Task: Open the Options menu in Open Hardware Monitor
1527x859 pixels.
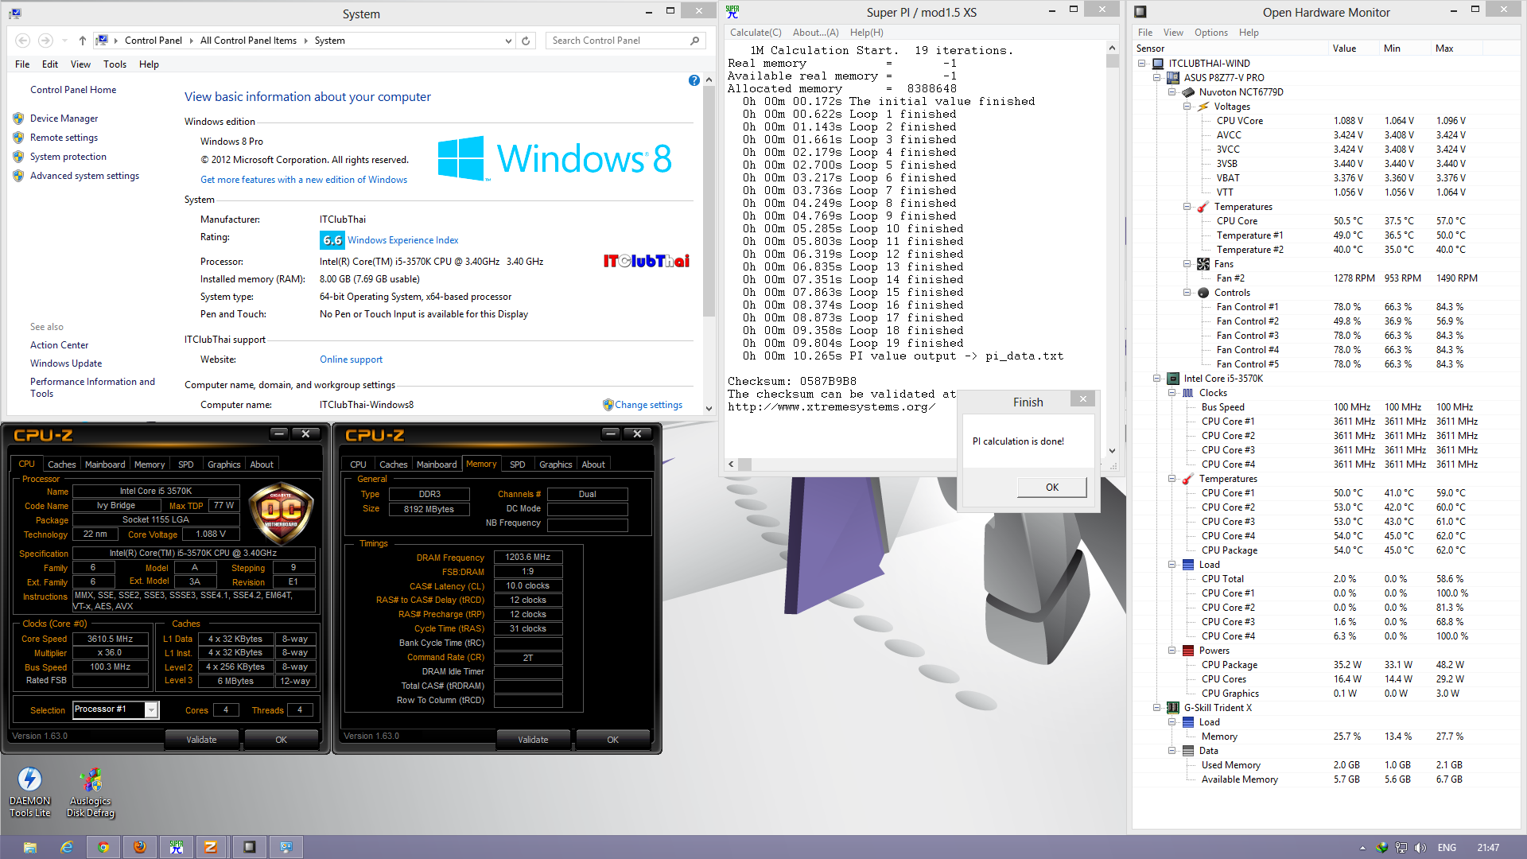Action: (x=1210, y=33)
